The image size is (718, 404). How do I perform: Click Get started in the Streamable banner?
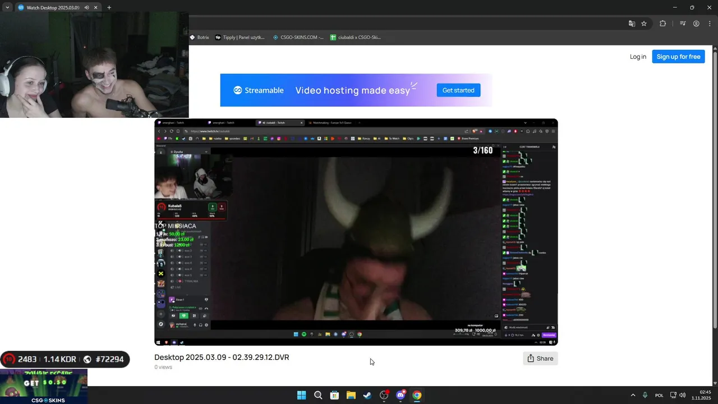(458, 90)
